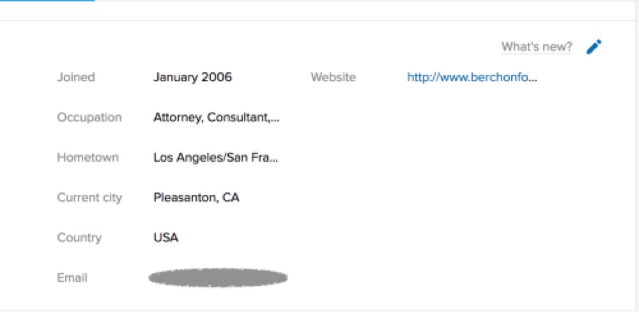
Task: Click the ellipsis after the occupation text
Action: point(275,119)
